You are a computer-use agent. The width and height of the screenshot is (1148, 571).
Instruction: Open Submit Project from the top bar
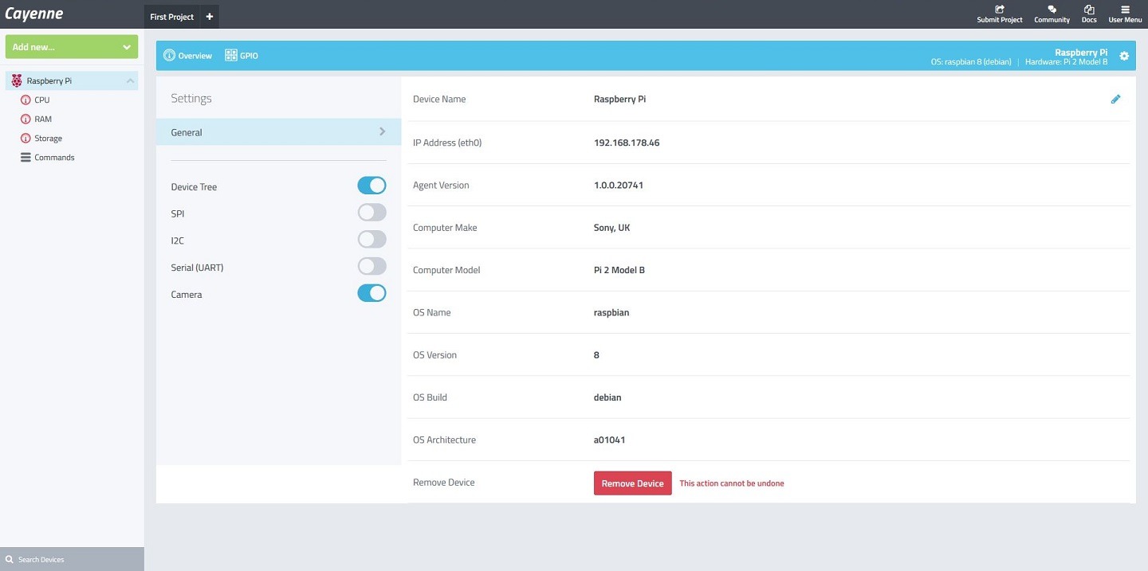1000,14
